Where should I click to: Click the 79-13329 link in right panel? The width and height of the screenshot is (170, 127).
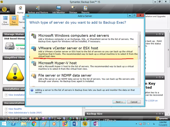coord(151,101)
